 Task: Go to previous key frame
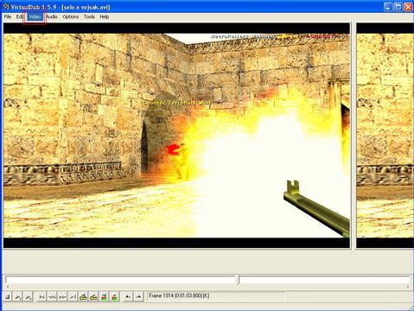[83, 296]
